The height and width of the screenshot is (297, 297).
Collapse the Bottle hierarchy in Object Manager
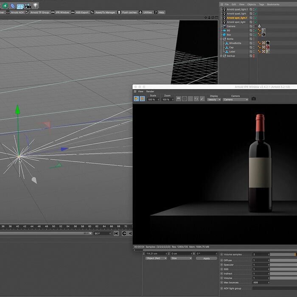(221, 39)
